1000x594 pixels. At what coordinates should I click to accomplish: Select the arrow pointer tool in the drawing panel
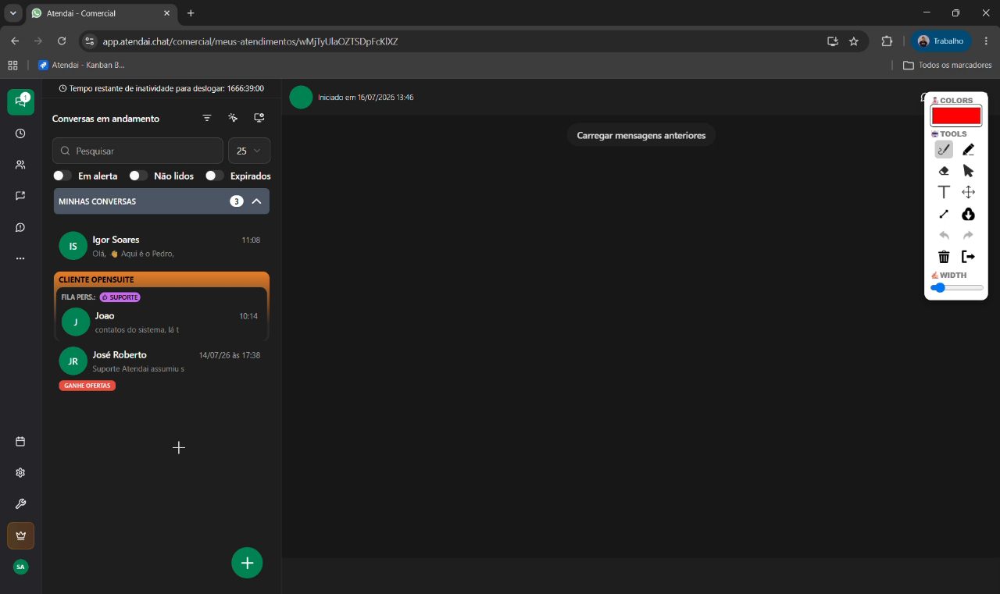tap(968, 170)
